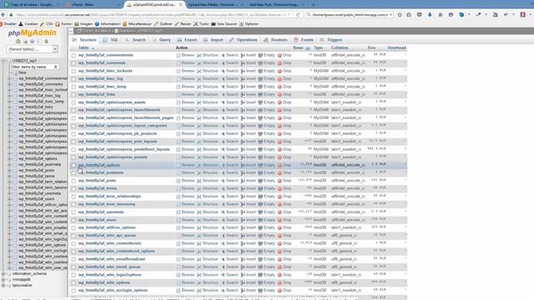534x300 pixels.
Task: Open a new browser tab with plus
Action: point(314,5)
